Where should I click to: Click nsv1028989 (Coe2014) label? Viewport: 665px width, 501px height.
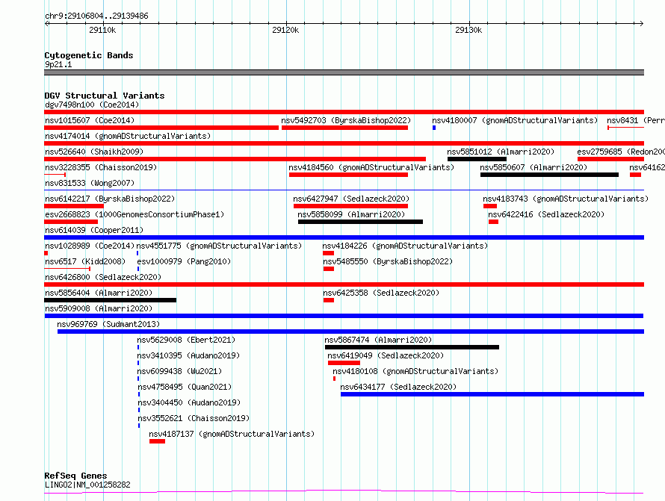tap(90, 246)
